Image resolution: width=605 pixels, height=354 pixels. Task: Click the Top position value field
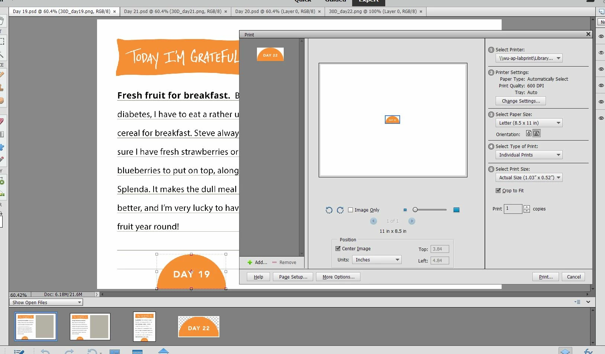(440, 249)
